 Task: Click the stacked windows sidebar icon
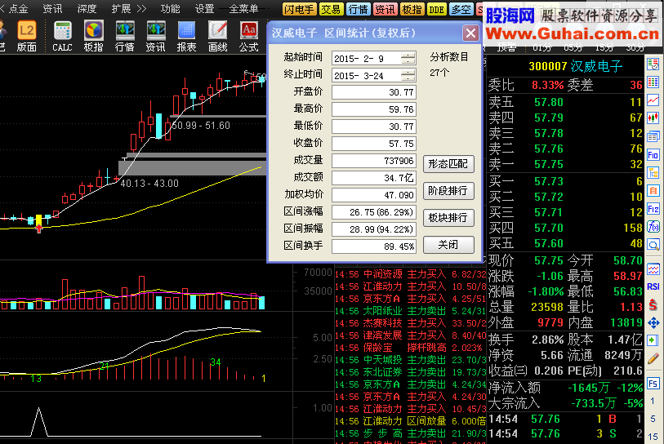[x=653, y=137]
